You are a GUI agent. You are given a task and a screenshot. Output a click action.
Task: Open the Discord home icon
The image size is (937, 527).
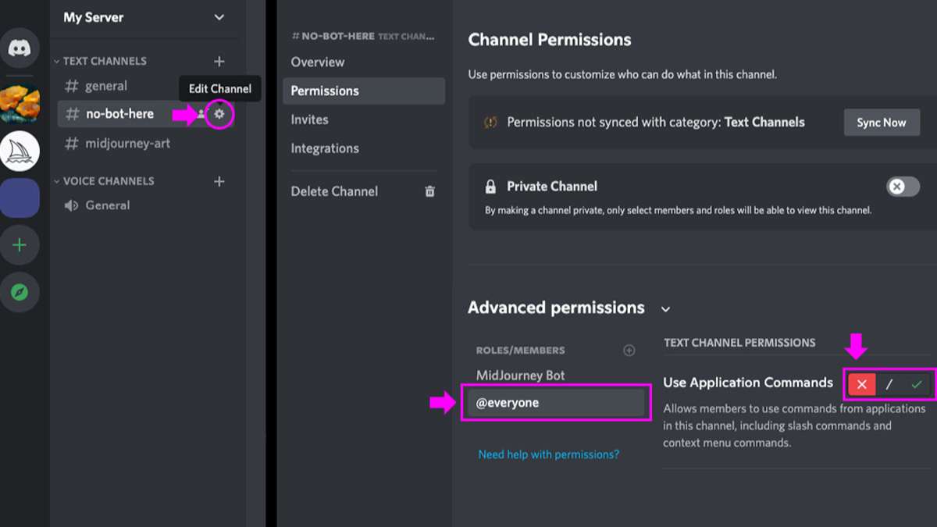click(x=20, y=47)
